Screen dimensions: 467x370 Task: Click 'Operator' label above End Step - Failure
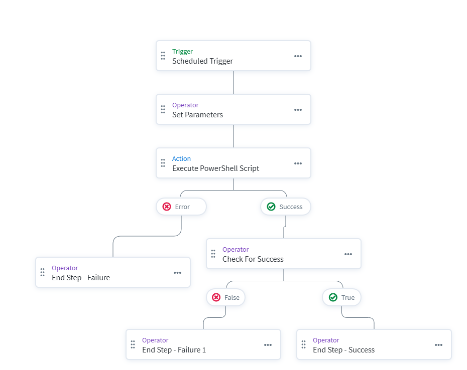coord(65,268)
